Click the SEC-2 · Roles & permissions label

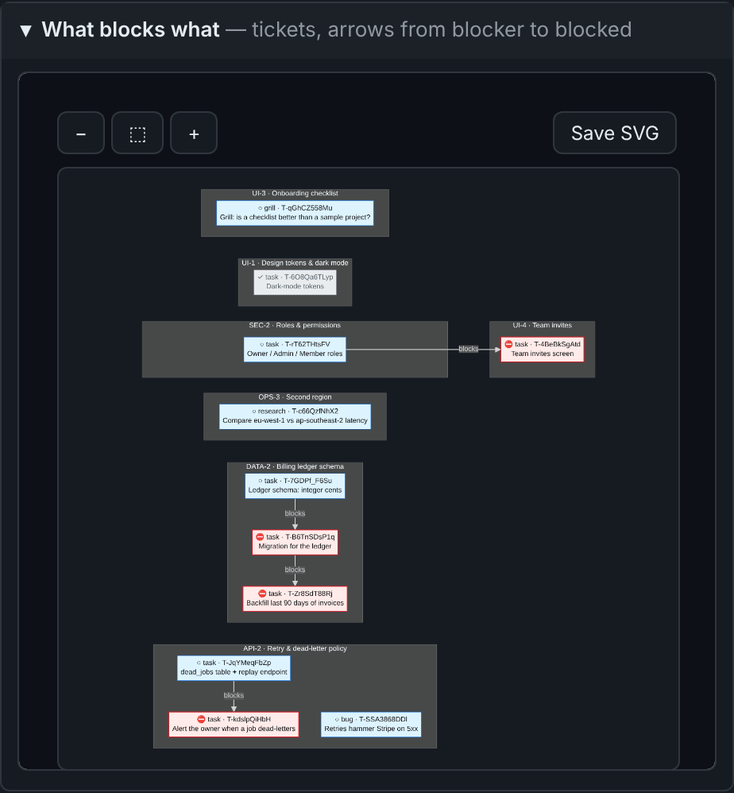295,325
